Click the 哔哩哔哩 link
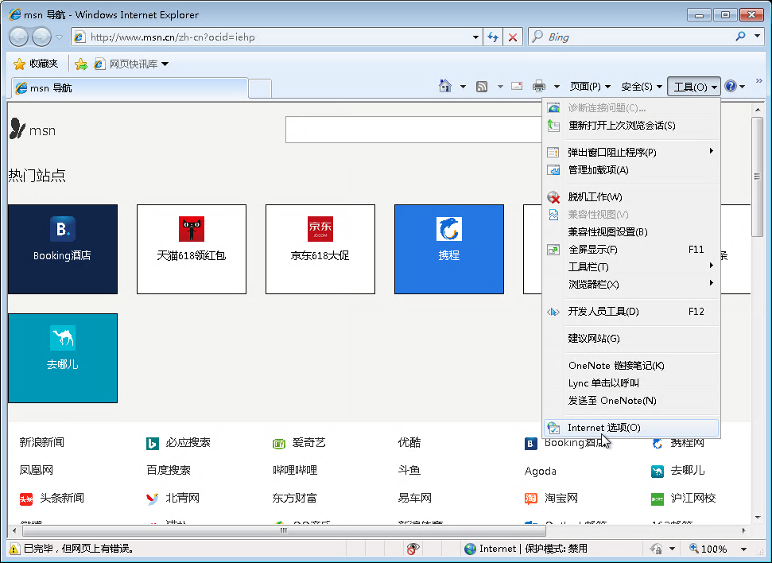The height and width of the screenshot is (563, 772). [x=295, y=470]
